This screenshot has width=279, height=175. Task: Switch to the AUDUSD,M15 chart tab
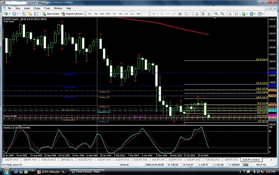pyautogui.click(x=85, y=160)
